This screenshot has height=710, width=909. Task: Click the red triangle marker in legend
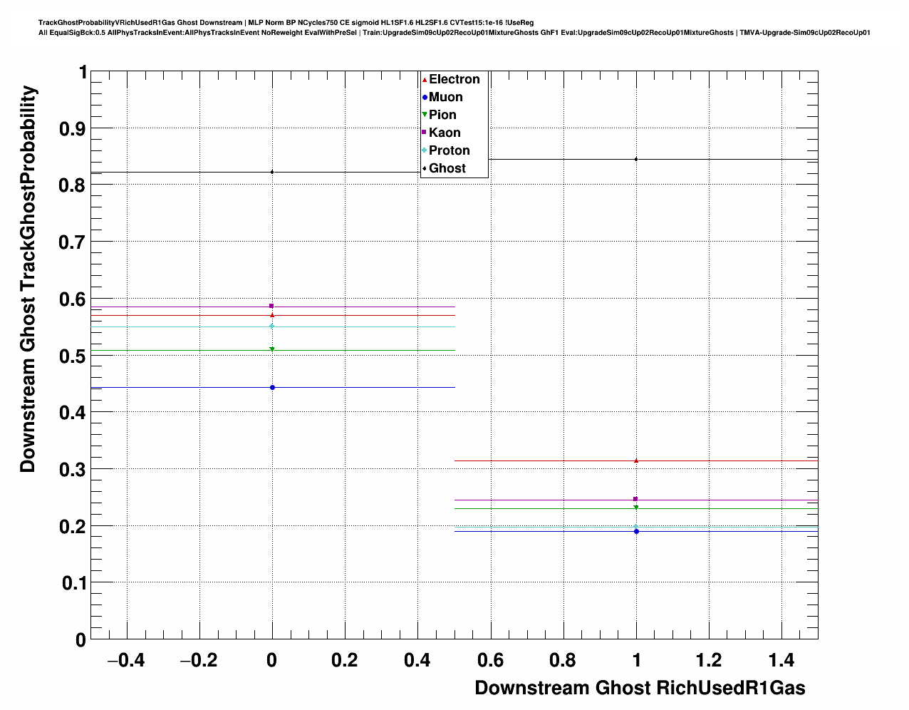(425, 79)
